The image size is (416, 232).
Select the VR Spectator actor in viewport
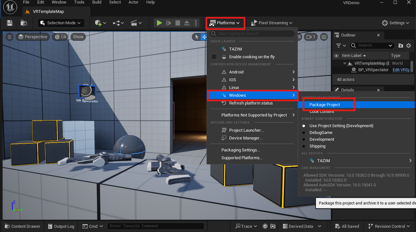[x=86, y=92]
